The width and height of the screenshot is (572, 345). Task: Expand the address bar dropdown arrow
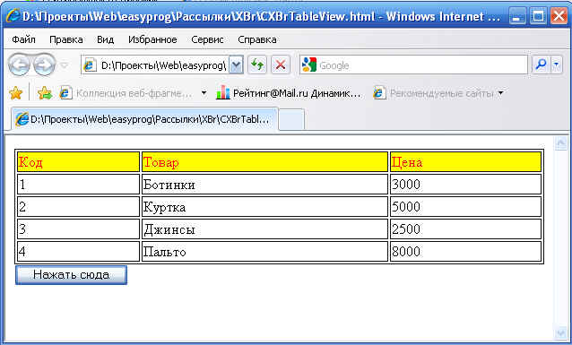click(x=236, y=65)
